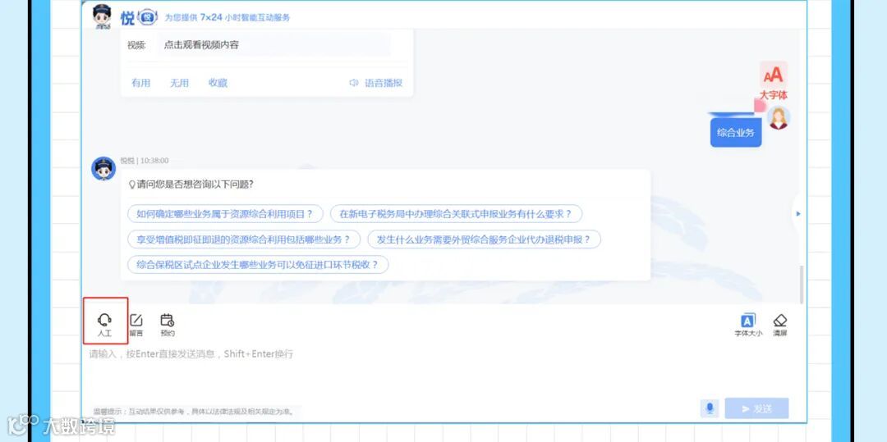Select question 享受增值税即征即退的资源综合利用
This screenshot has height=442, width=887.
[244, 239]
